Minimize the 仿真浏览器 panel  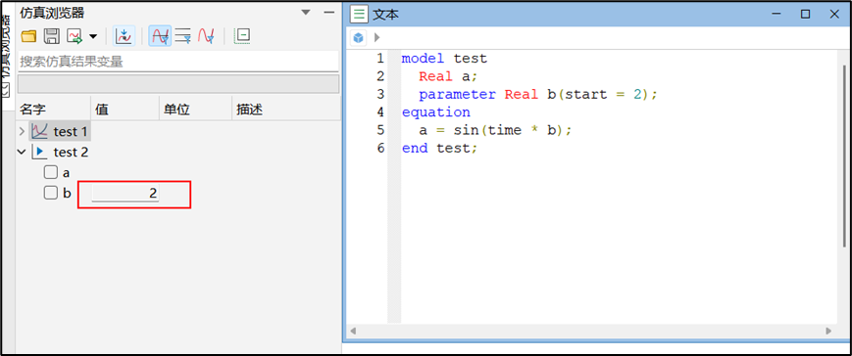coord(328,12)
